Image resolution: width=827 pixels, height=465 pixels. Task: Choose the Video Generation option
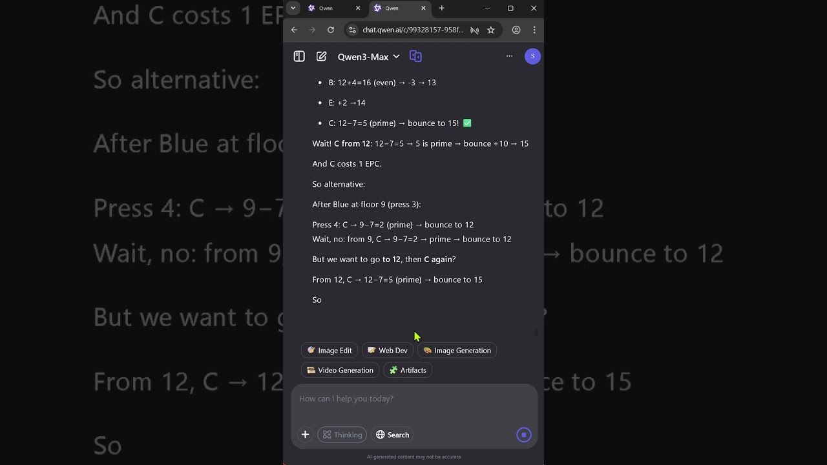(x=340, y=370)
